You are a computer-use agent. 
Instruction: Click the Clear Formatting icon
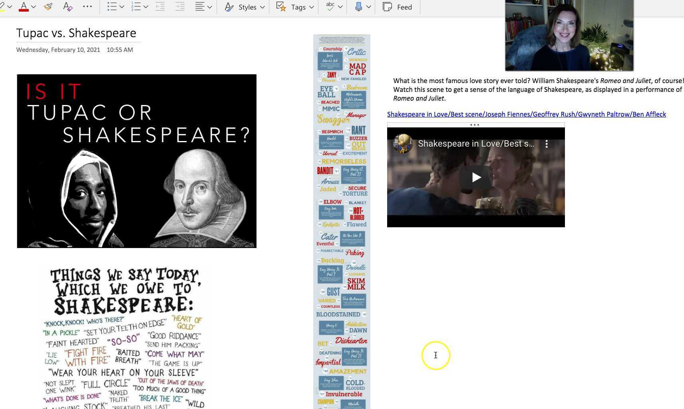point(68,7)
